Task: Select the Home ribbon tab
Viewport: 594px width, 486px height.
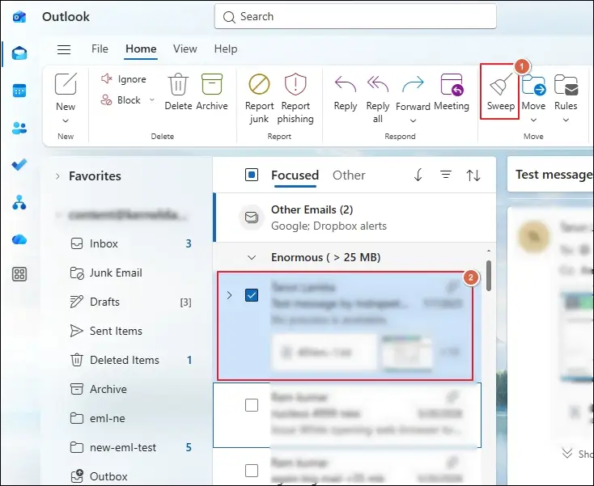Action: click(x=141, y=49)
